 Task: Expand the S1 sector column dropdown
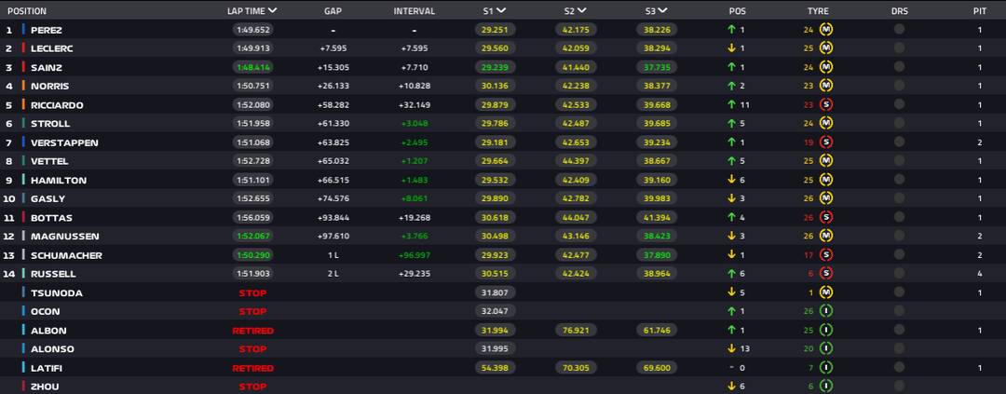[x=501, y=11]
